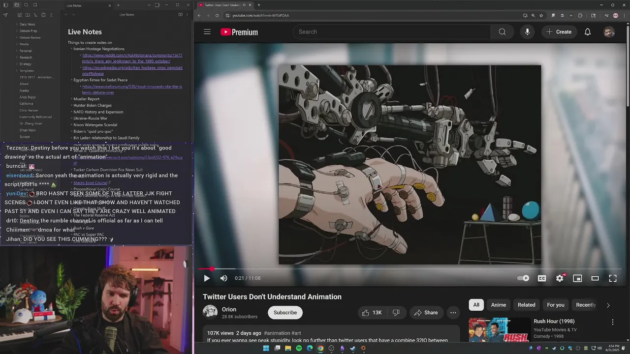
Task: Like the video with 13K thumbs-up
Action: coord(372,313)
